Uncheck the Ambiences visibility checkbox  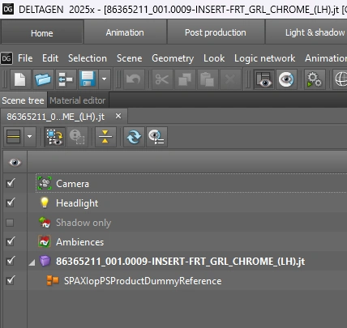click(x=11, y=241)
